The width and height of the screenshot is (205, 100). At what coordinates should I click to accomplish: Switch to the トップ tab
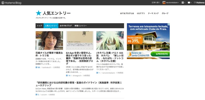39,26
